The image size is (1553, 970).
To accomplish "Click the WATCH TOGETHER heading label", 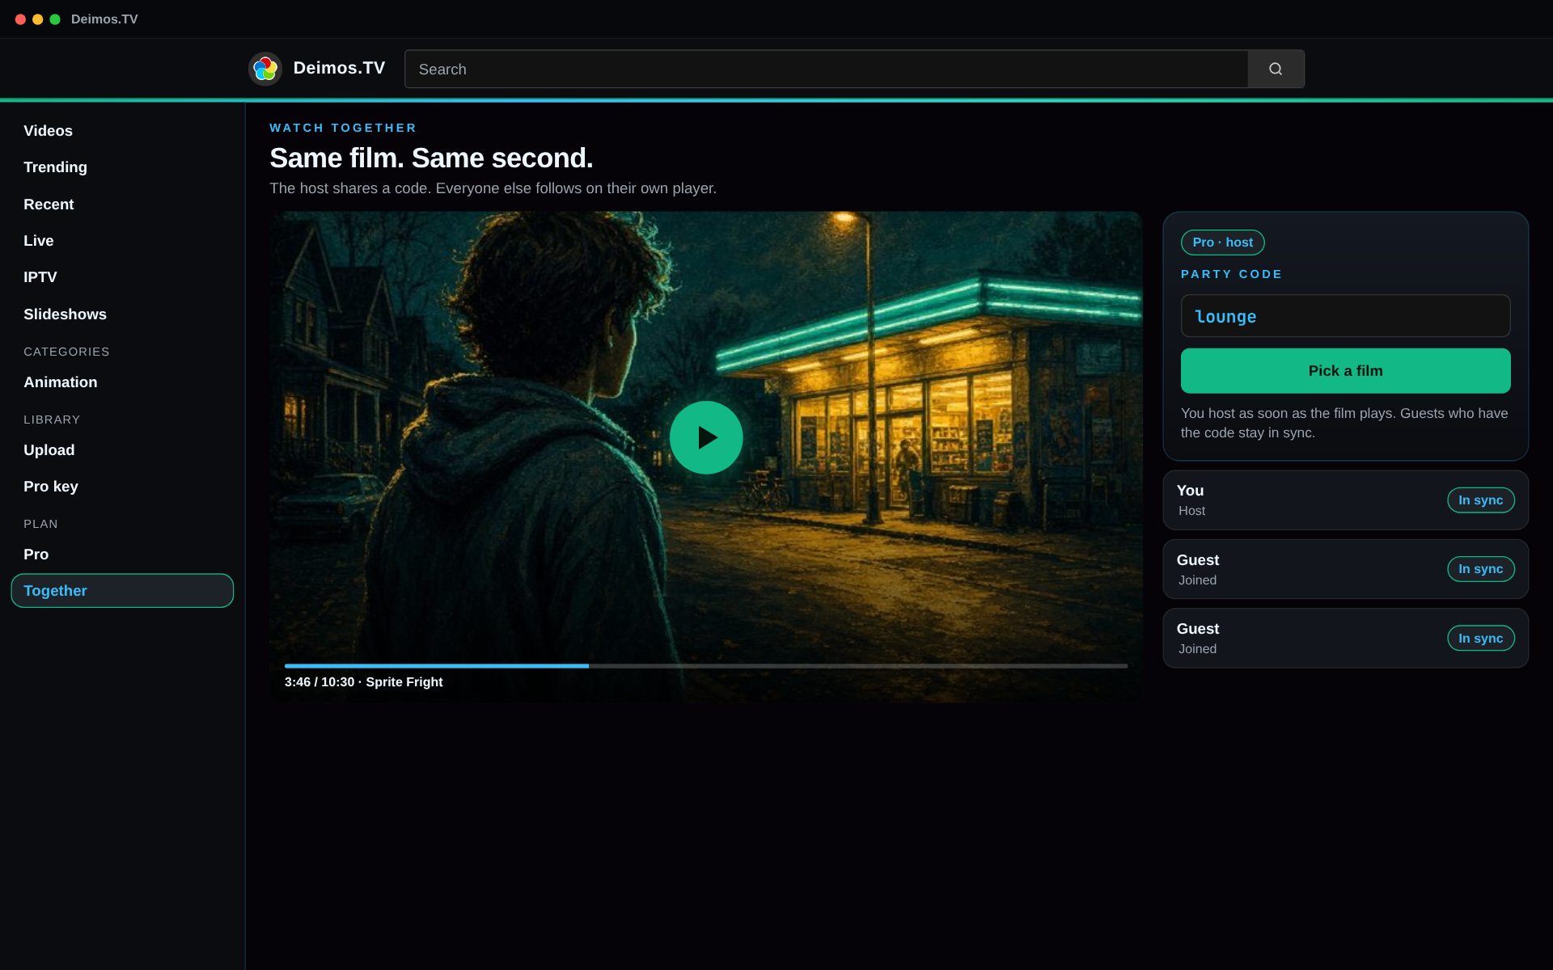I will coord(343,128).
